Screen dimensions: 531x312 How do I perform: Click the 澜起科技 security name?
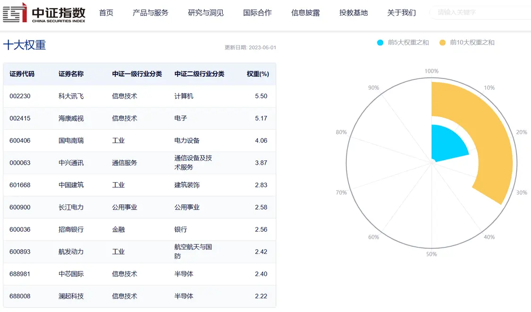[x=71, y=296]
